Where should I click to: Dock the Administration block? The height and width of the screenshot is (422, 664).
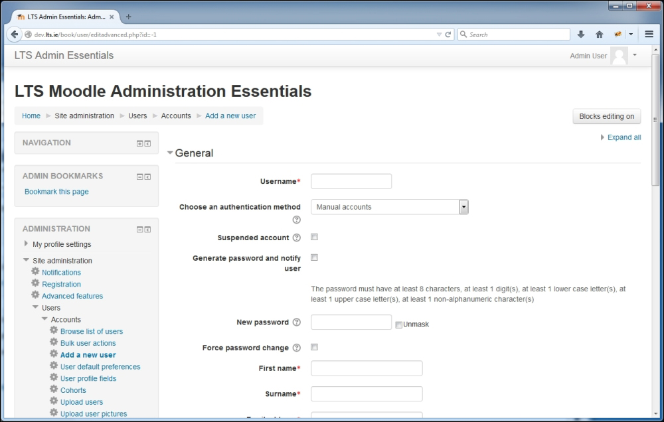[x=147, y=229]
